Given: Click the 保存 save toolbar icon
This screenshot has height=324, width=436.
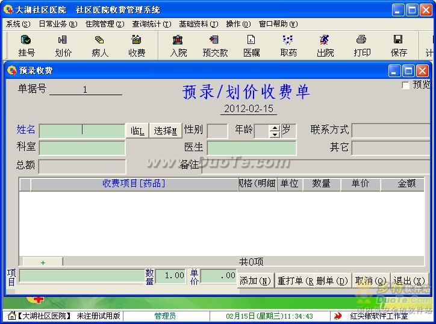Looking at the screenshot, I should coord(399,46).
